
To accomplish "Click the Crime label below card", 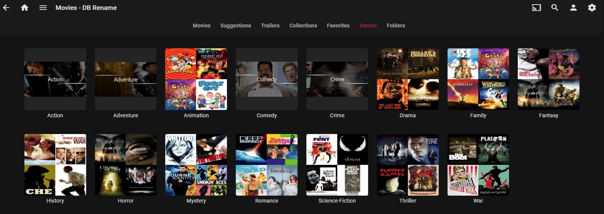I will pyautogui.click(x=337, y=115).
